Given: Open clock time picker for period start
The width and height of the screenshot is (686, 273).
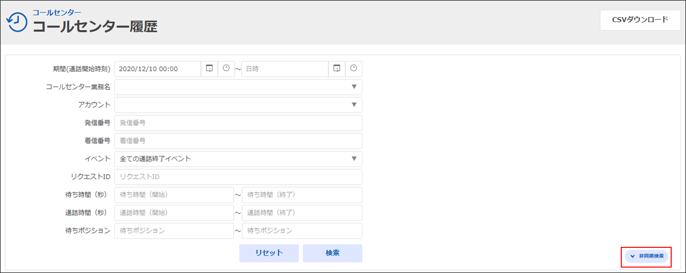Looking at the screenshot, I should tap(226, 69).
